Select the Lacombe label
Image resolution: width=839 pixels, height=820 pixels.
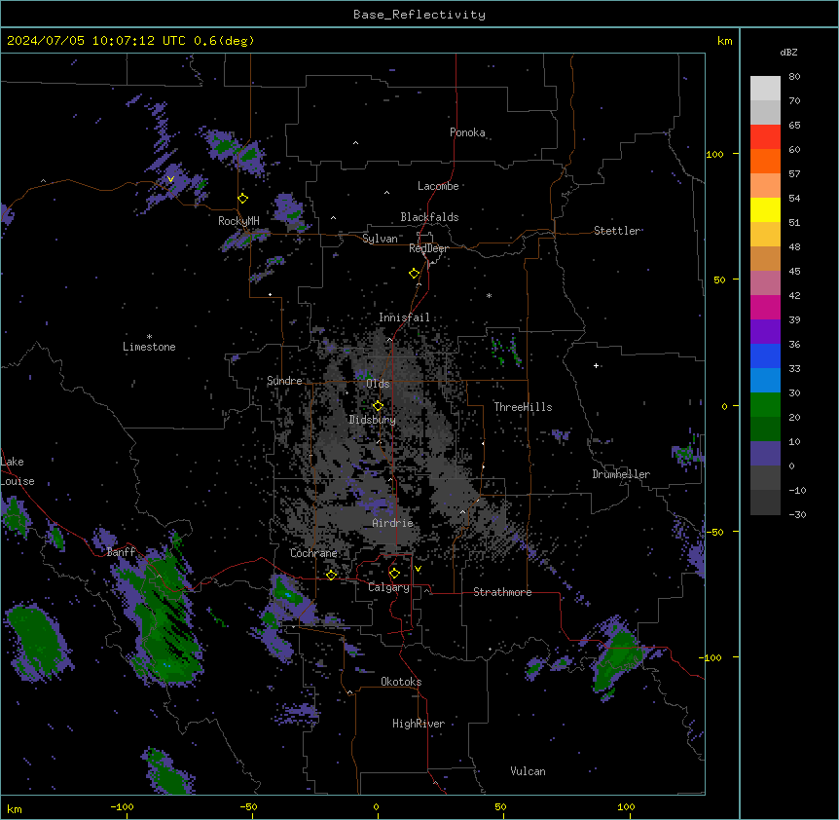[x=438, y=186]
